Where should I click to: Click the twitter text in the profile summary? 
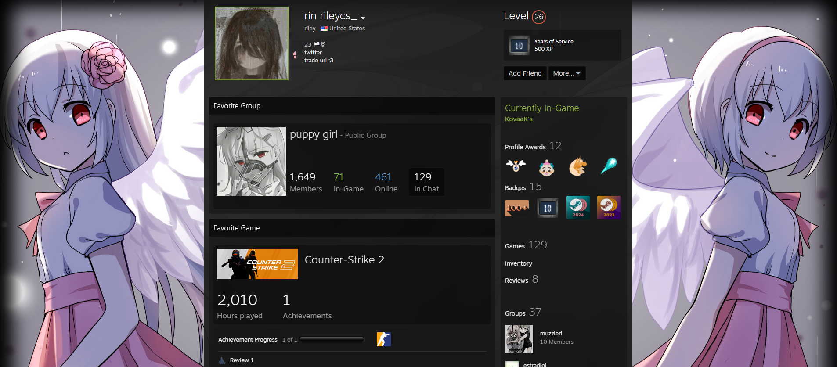pos(313,53)
